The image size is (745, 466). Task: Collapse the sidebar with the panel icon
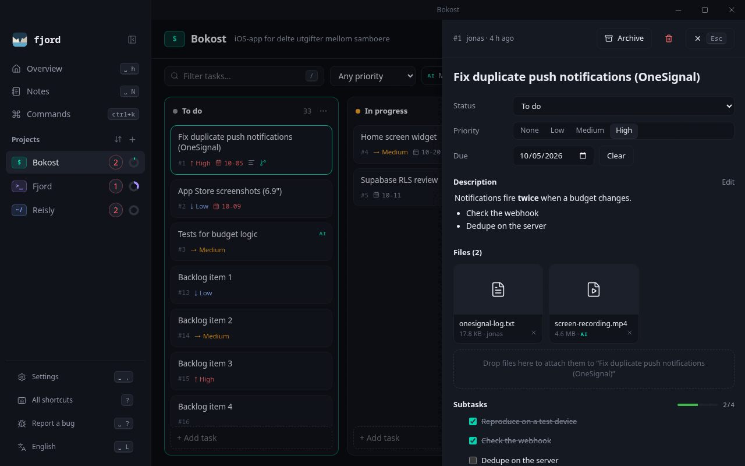coord(132,40)
